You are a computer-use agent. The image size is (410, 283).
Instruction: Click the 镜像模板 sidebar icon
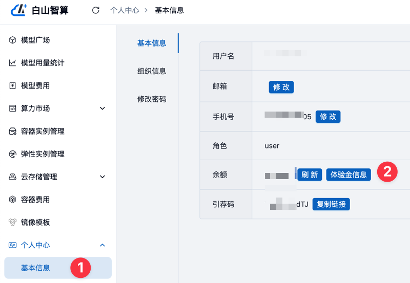click(x=13, y=223)
